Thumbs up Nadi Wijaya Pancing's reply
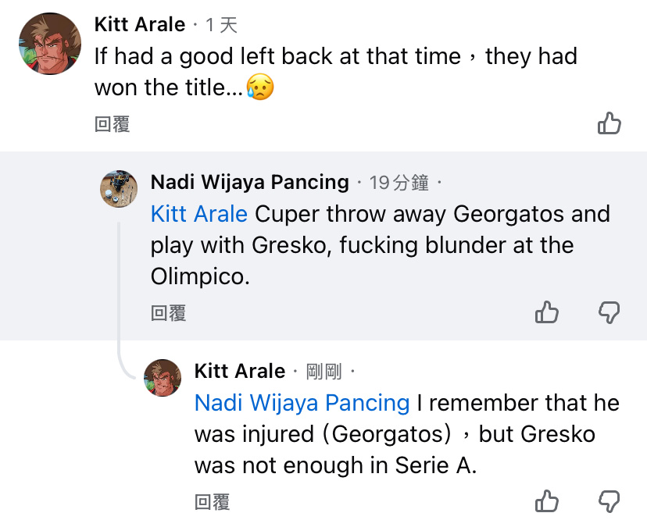The height and width of the screenshot is (520, 647). (547, 312)
